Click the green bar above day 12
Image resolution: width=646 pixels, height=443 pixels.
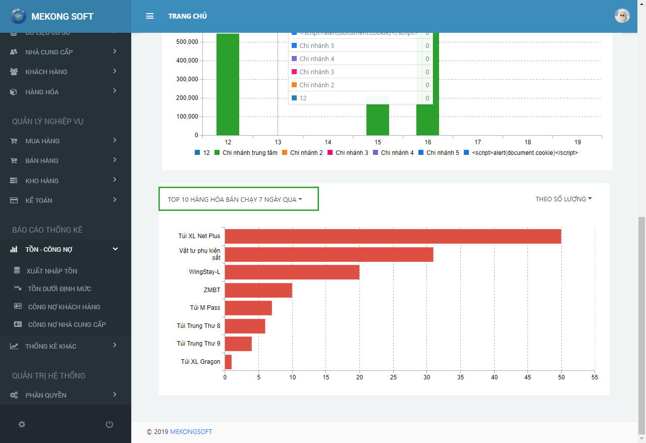[x=228, y=84]
